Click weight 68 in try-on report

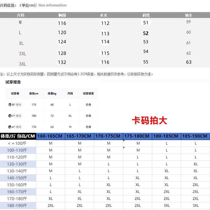[52, 104]
